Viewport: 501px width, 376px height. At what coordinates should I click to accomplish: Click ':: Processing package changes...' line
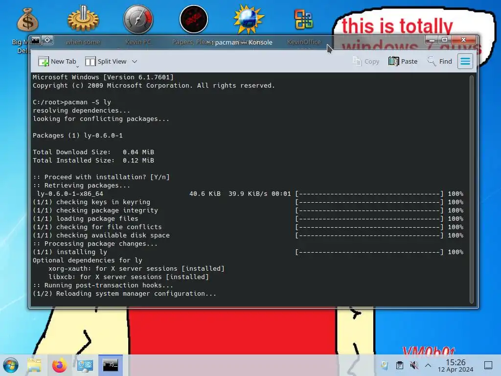pos(95,243)
